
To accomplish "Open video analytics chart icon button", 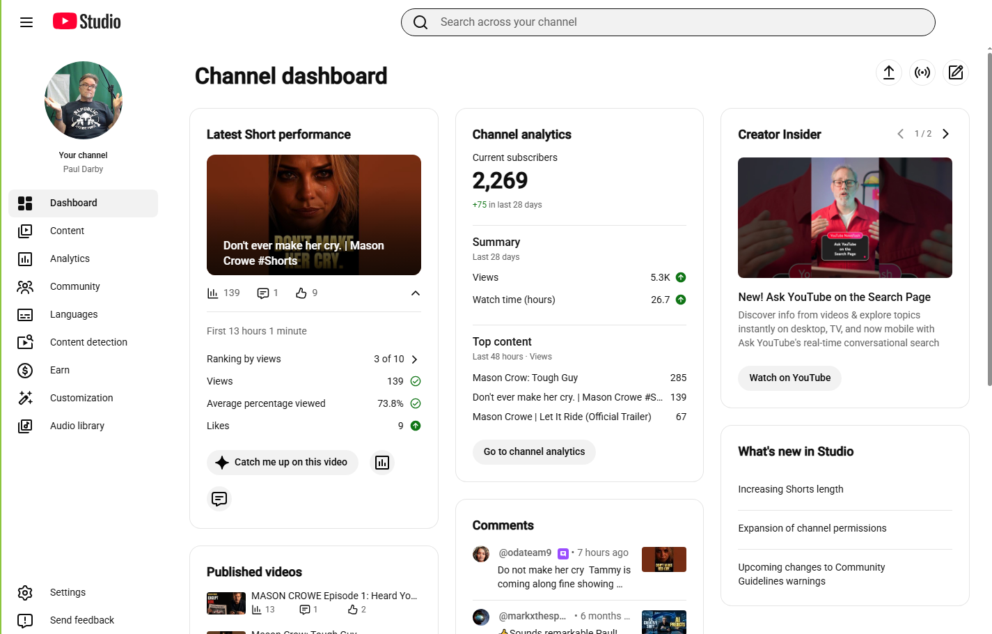I will pyautogui.click(x=382, y=463).
